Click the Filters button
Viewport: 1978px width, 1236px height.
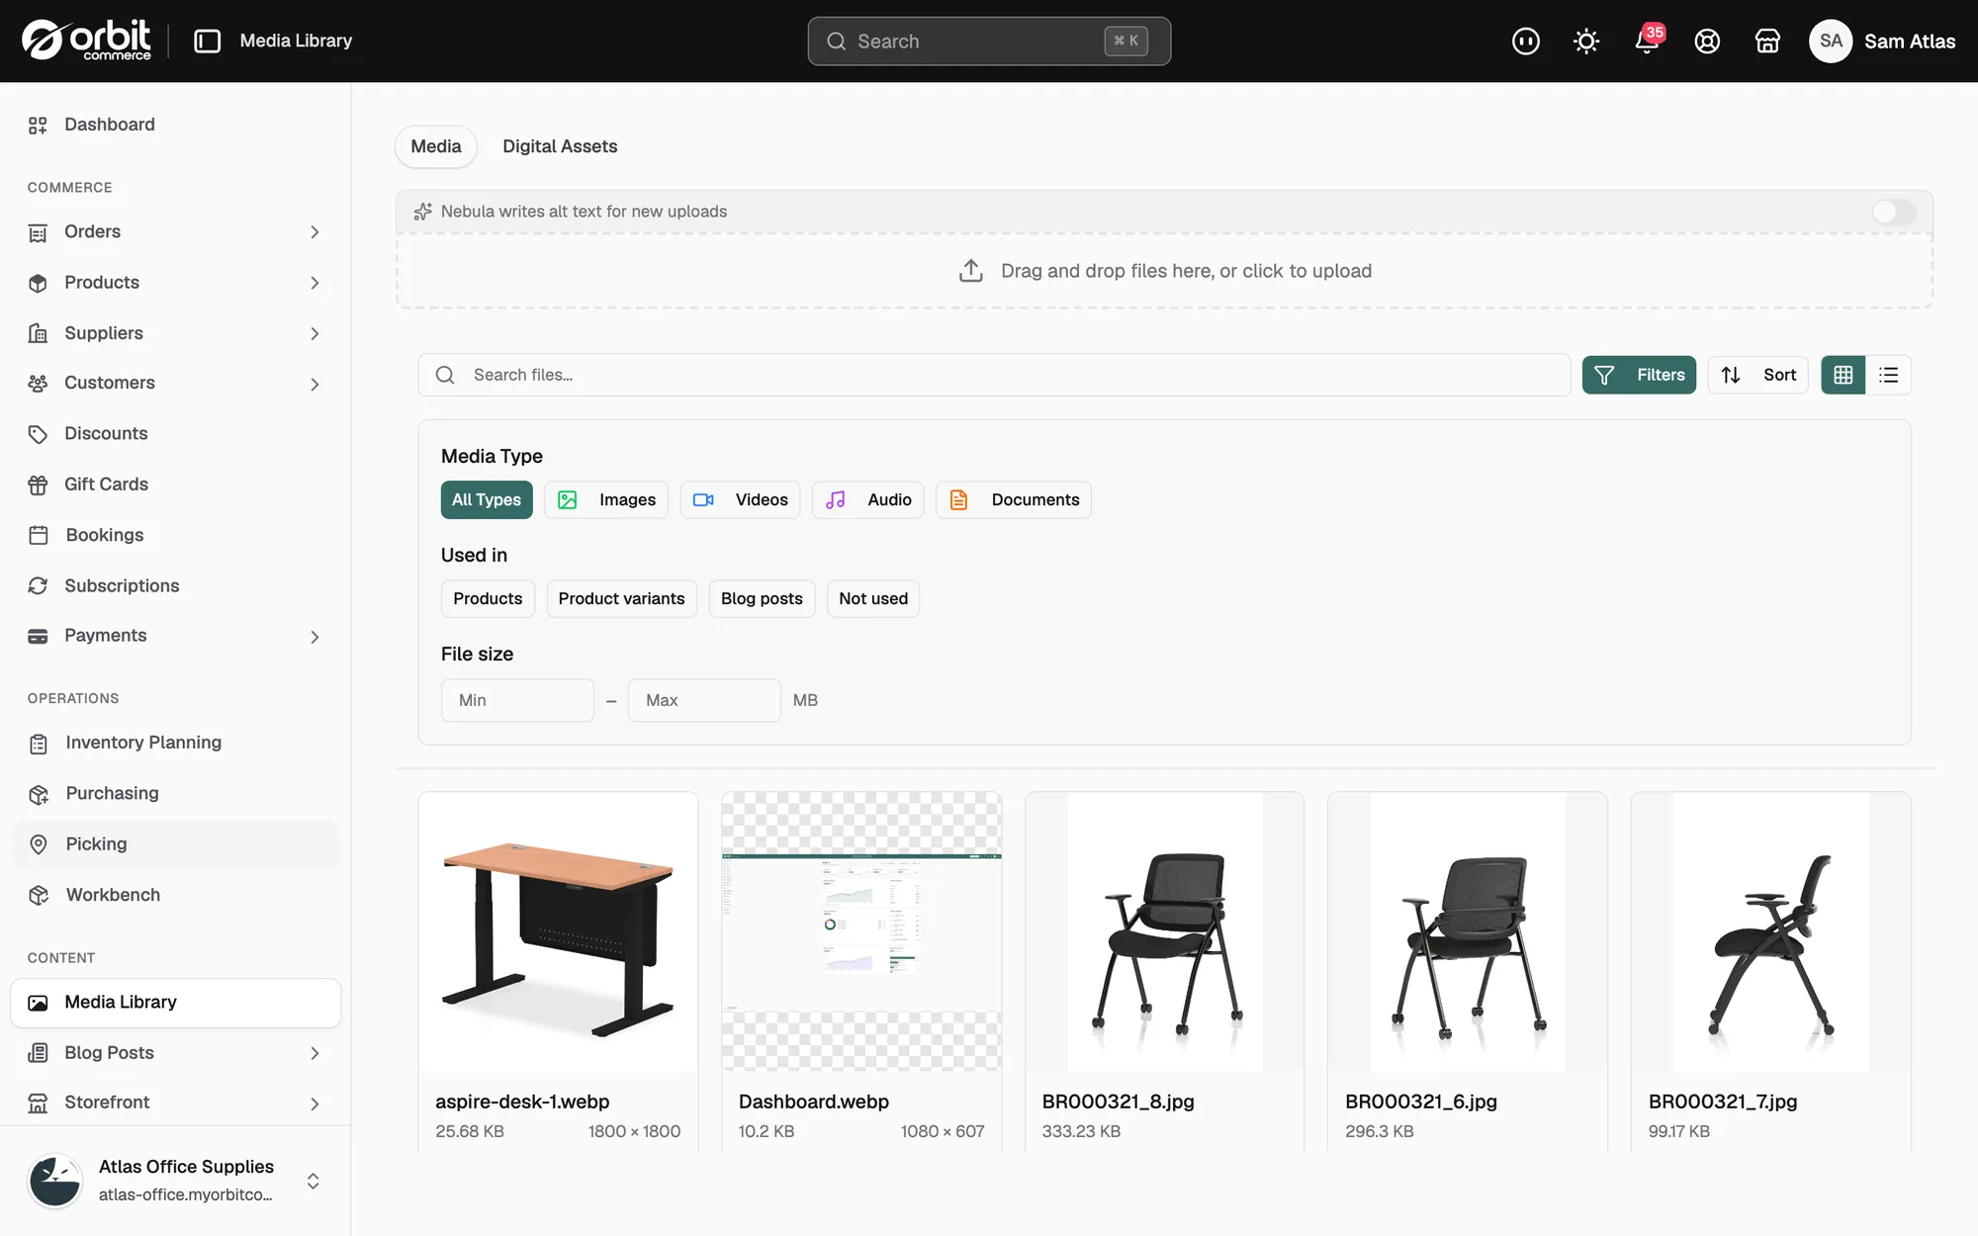coord(1639,375)
